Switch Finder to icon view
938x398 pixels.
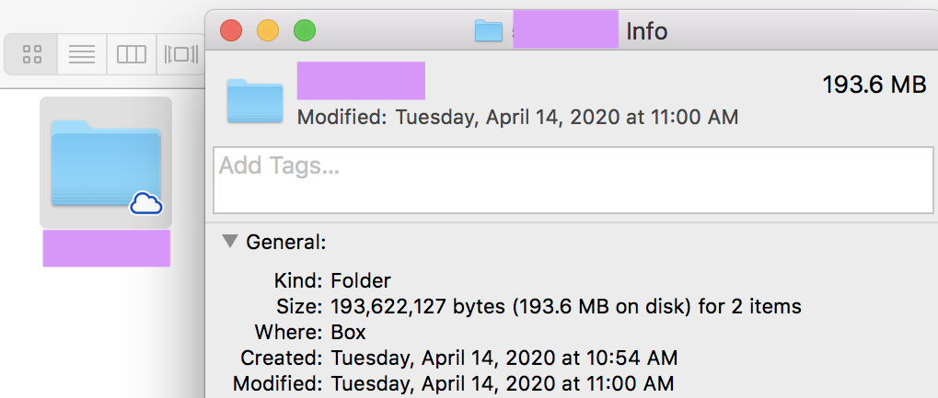click(x=32, y=54)
